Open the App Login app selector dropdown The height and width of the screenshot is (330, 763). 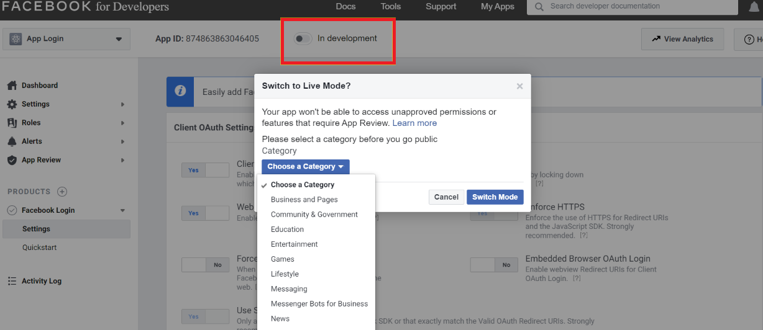(x=66, y=38)
